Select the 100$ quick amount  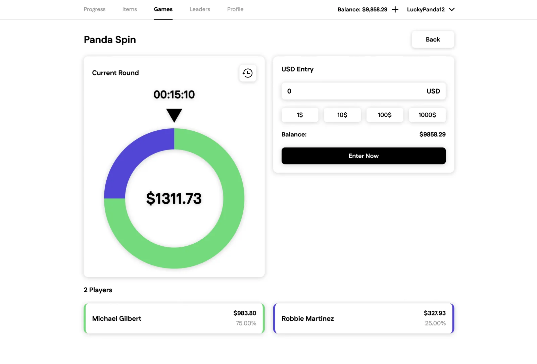(x=385, y=115)
